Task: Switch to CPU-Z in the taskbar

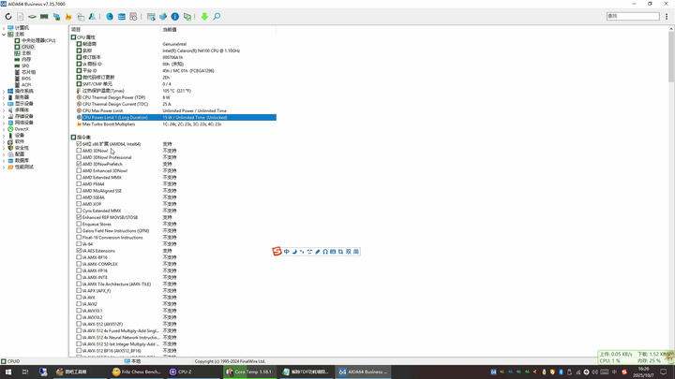Action: pyautogui.click(x=181, y=372)
